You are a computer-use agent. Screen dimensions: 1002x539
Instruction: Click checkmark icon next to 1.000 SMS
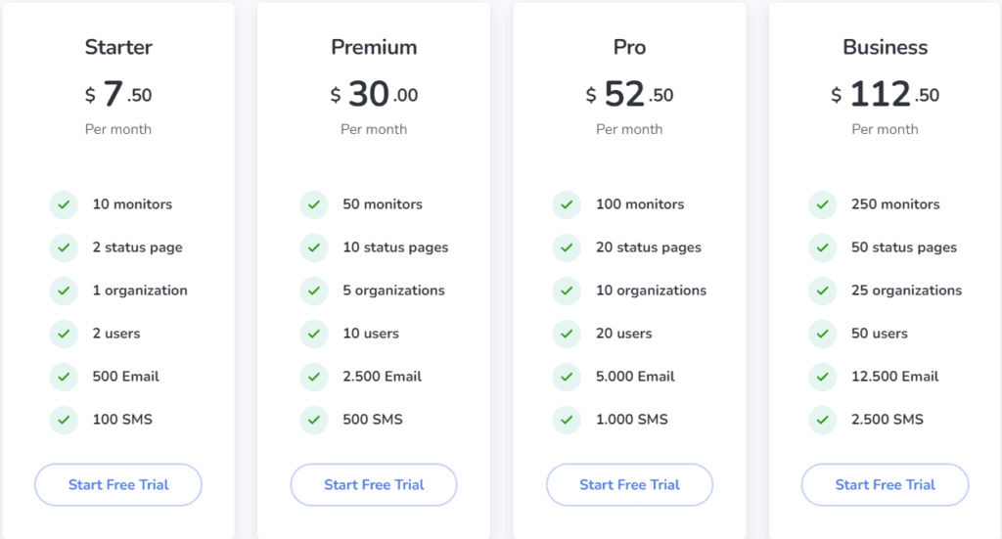pos(567,420)
